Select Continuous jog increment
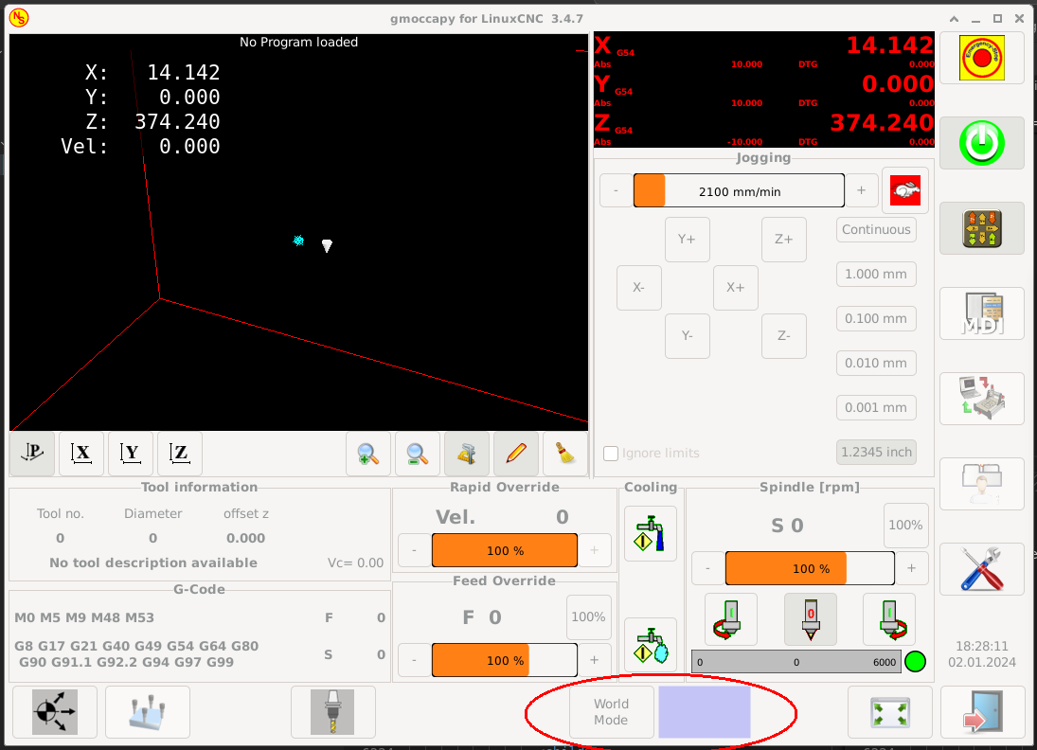The height and width of the screenshot is (750, 1037). (876, 229)
